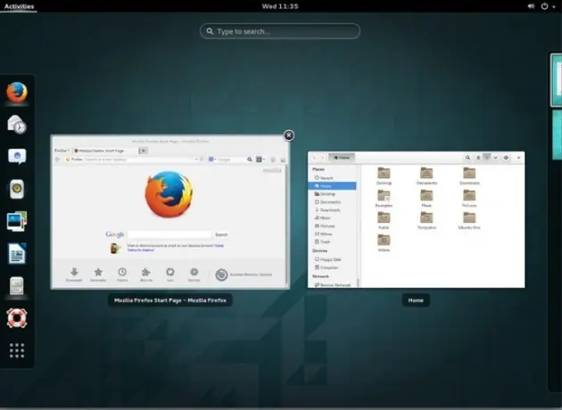Image resolution: width=562 pixels, height=410 pixels.
Task: Switch Files to grid view
Action: [x=487, y=157]
